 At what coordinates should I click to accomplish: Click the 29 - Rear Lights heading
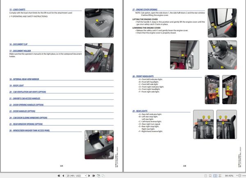(140, 111)
